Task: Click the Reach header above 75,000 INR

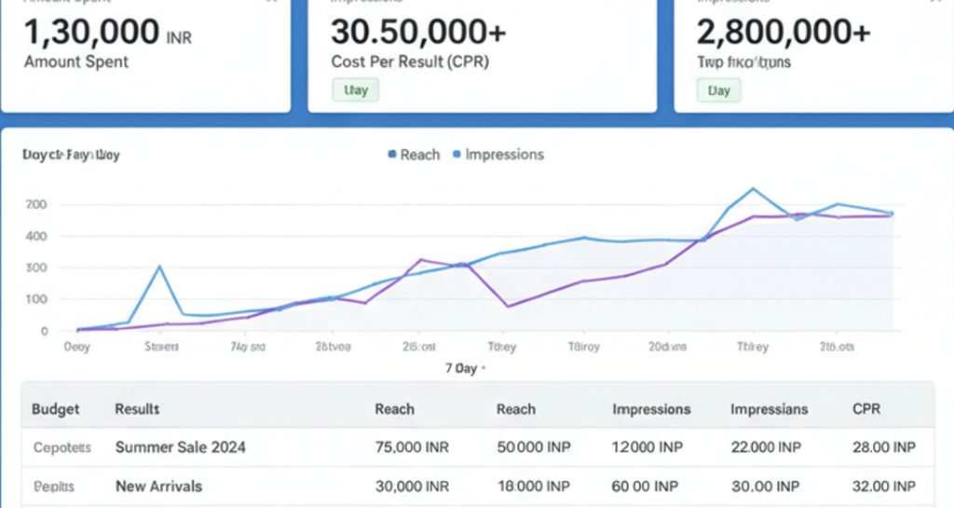Action: [394, 409]
